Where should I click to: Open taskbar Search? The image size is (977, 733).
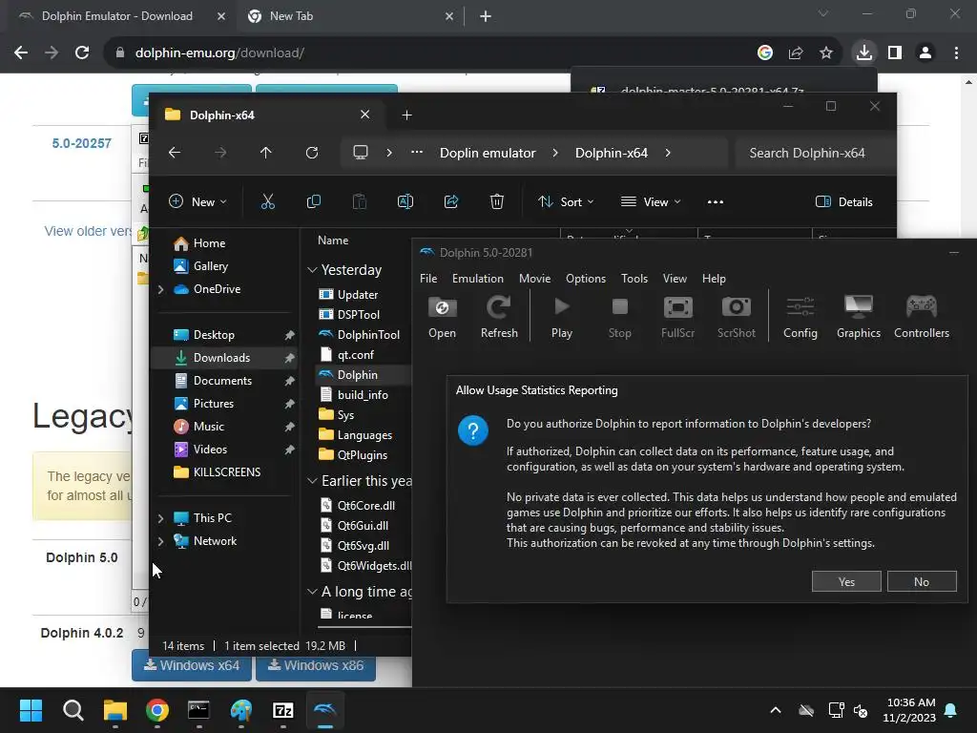click(73, 710)
